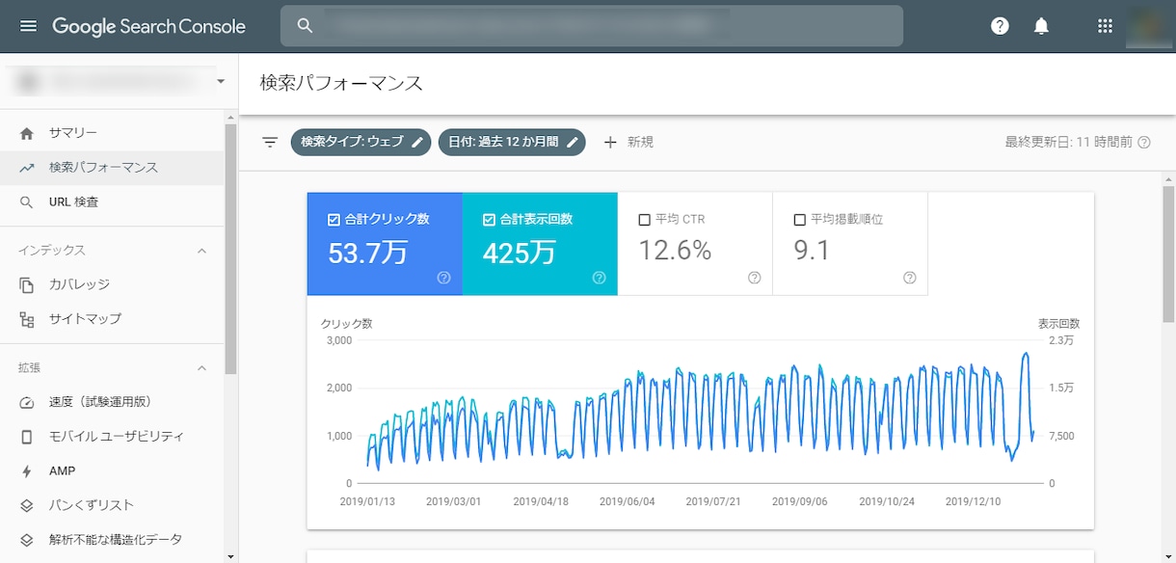The width and height of the screenshot is (1176, 563).
Task: Click Google Search Console logo
Action: tap(148, 26)
